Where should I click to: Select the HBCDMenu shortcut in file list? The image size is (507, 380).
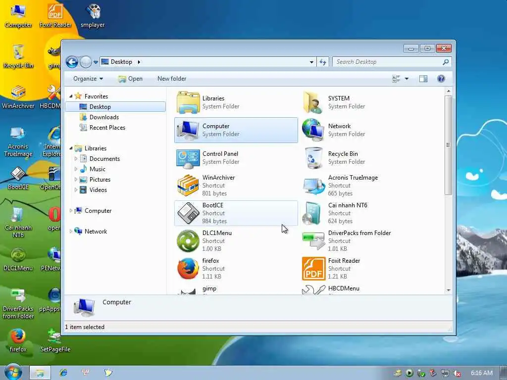click(x=362, y=289)
